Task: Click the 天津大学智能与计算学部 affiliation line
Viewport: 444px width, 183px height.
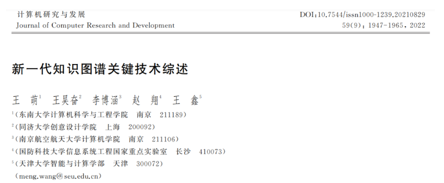Action: click(x=88, y=164)
